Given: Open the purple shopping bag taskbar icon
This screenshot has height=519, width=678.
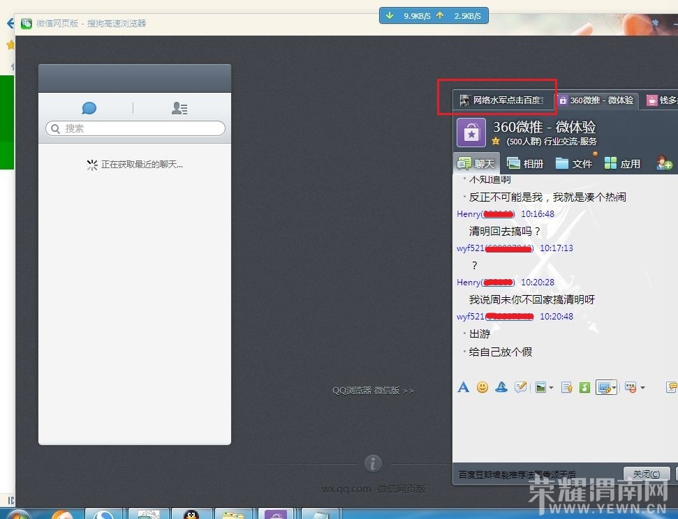Looking at the screenshot, I should [276, 514].
